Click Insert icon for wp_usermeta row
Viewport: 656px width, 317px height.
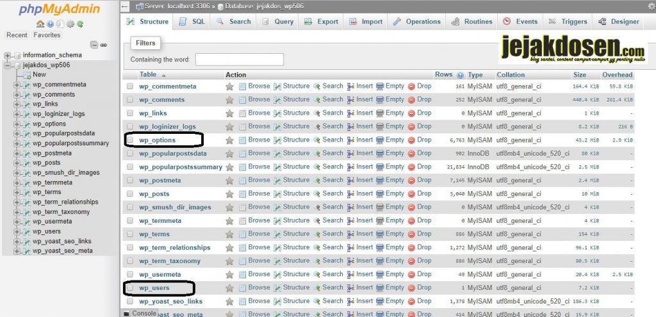(350, 274)
